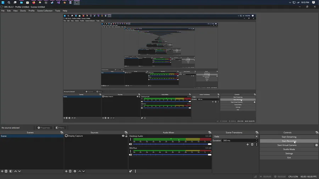
Task: Increase transition duration with up stepper arrow
Action: pyautogui.click(x=257, y=140)
